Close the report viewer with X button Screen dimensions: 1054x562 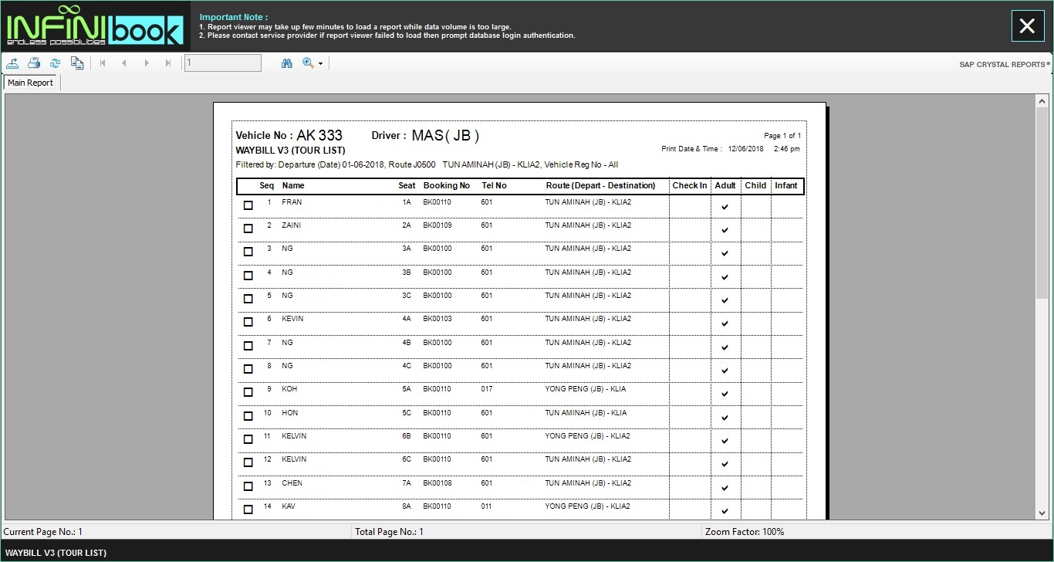[1027, 26]
